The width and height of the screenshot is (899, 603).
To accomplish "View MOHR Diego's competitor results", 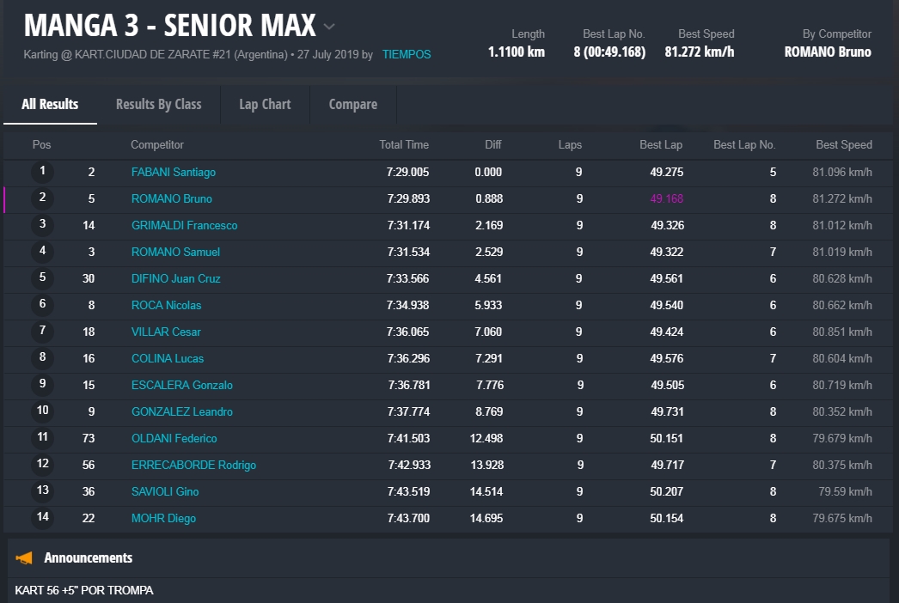I will (163, 518).
